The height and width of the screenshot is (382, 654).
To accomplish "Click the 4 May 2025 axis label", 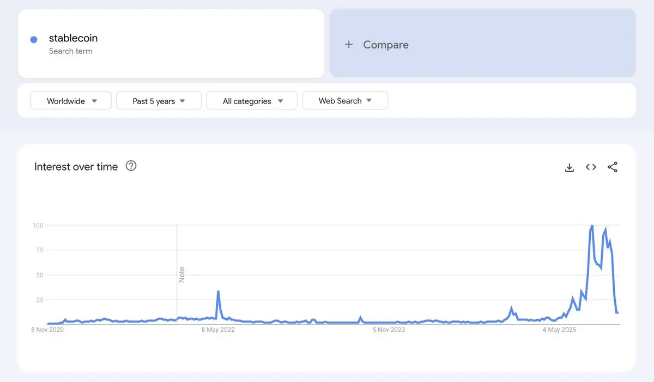I will 560,330.
